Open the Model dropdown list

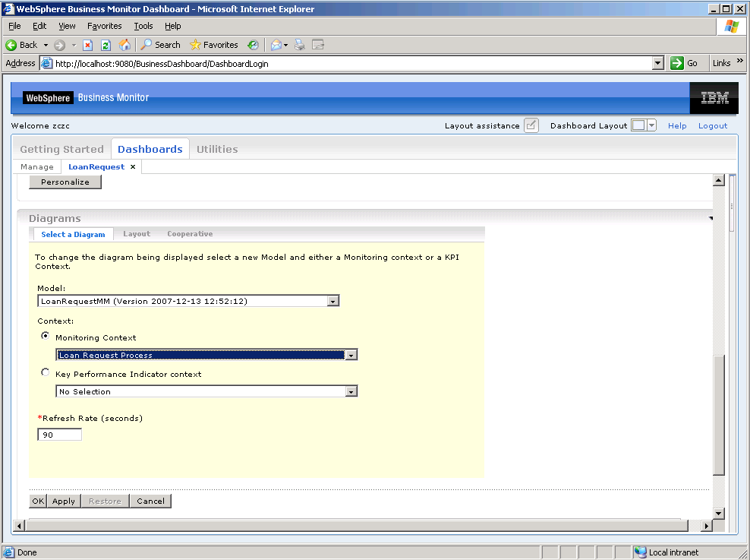click(x=333, y=301)
